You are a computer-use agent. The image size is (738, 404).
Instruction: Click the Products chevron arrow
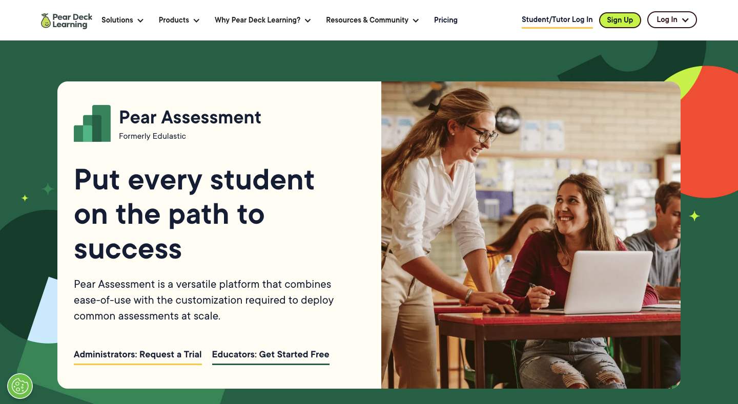tap(197, 21)
